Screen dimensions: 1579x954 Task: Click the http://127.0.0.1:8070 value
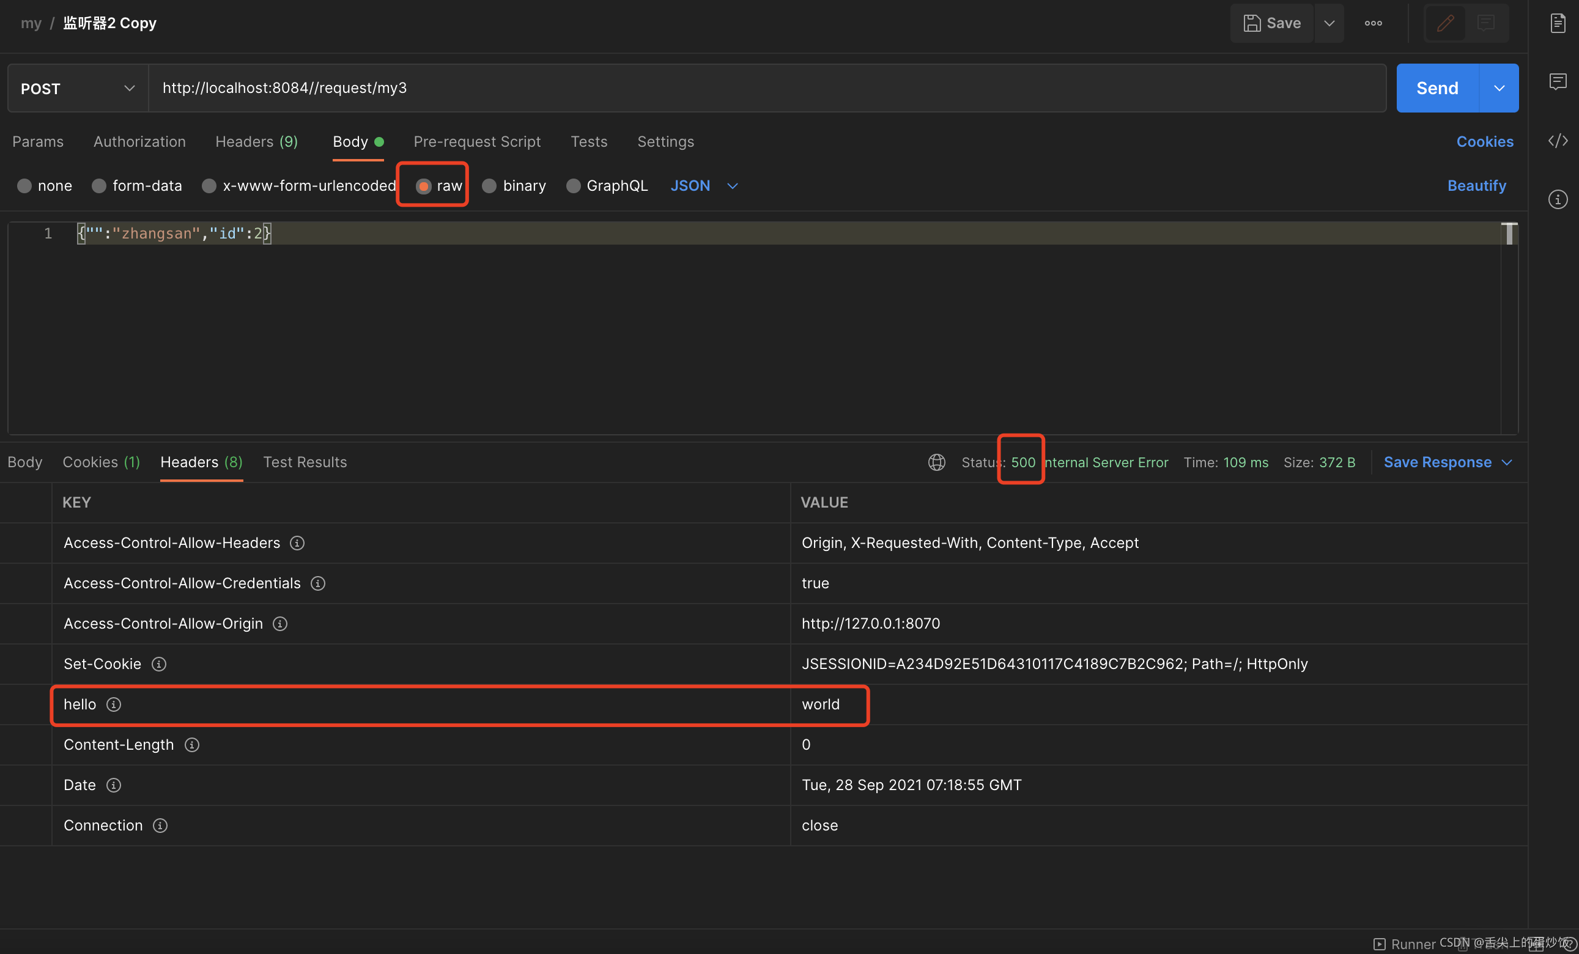(x=870, y=623)
